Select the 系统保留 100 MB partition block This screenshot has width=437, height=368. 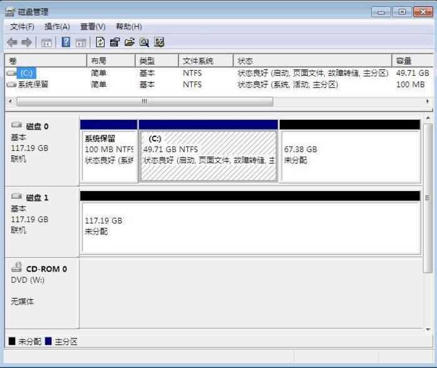(x=109, y=151)
